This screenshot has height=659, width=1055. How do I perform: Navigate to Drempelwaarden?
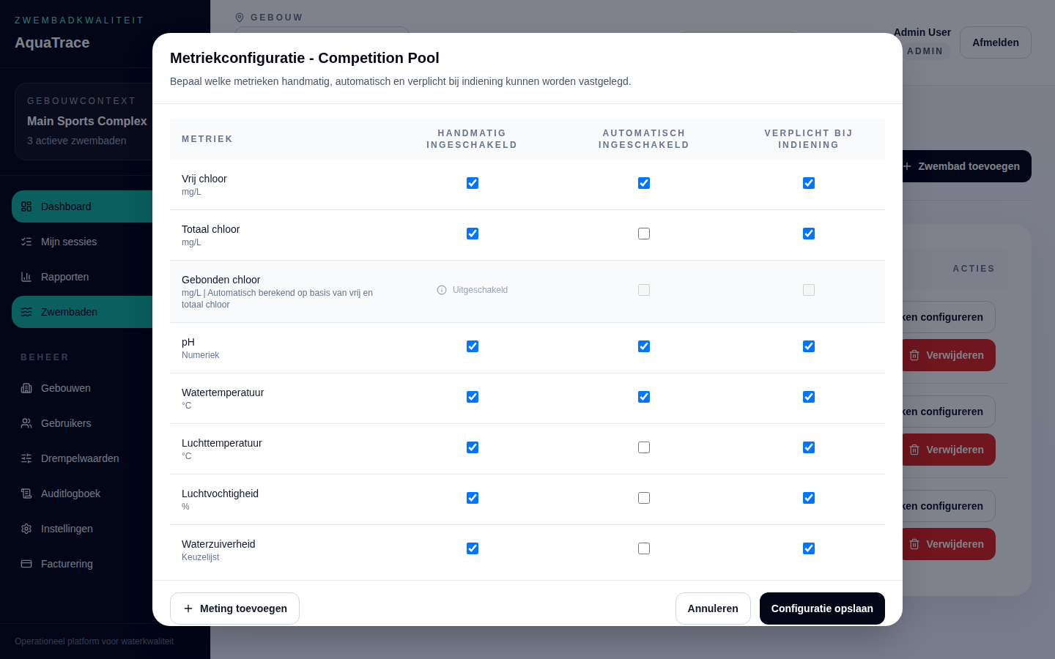pyautogui.click(x=82, y=458)
